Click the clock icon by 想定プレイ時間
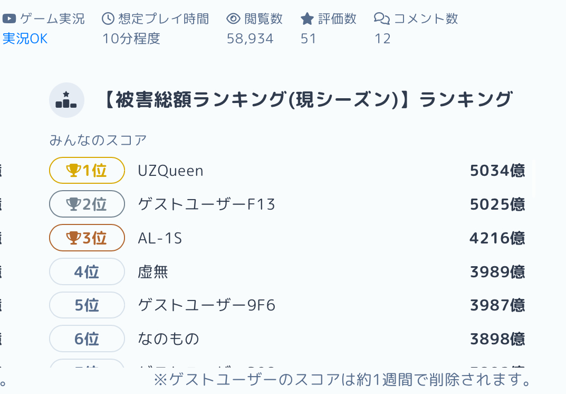 click(x=108, y=20)
